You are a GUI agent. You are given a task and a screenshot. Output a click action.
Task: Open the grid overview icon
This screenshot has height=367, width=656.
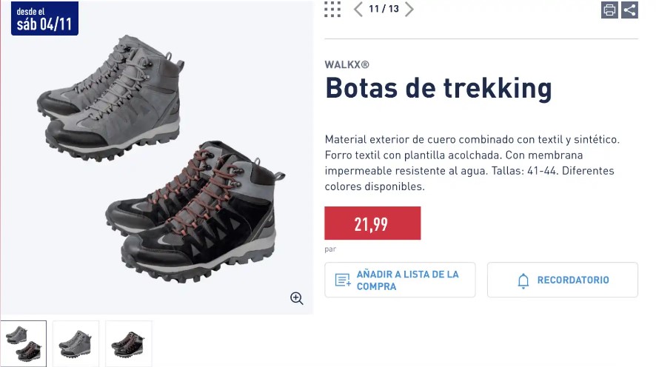(332, 9)
